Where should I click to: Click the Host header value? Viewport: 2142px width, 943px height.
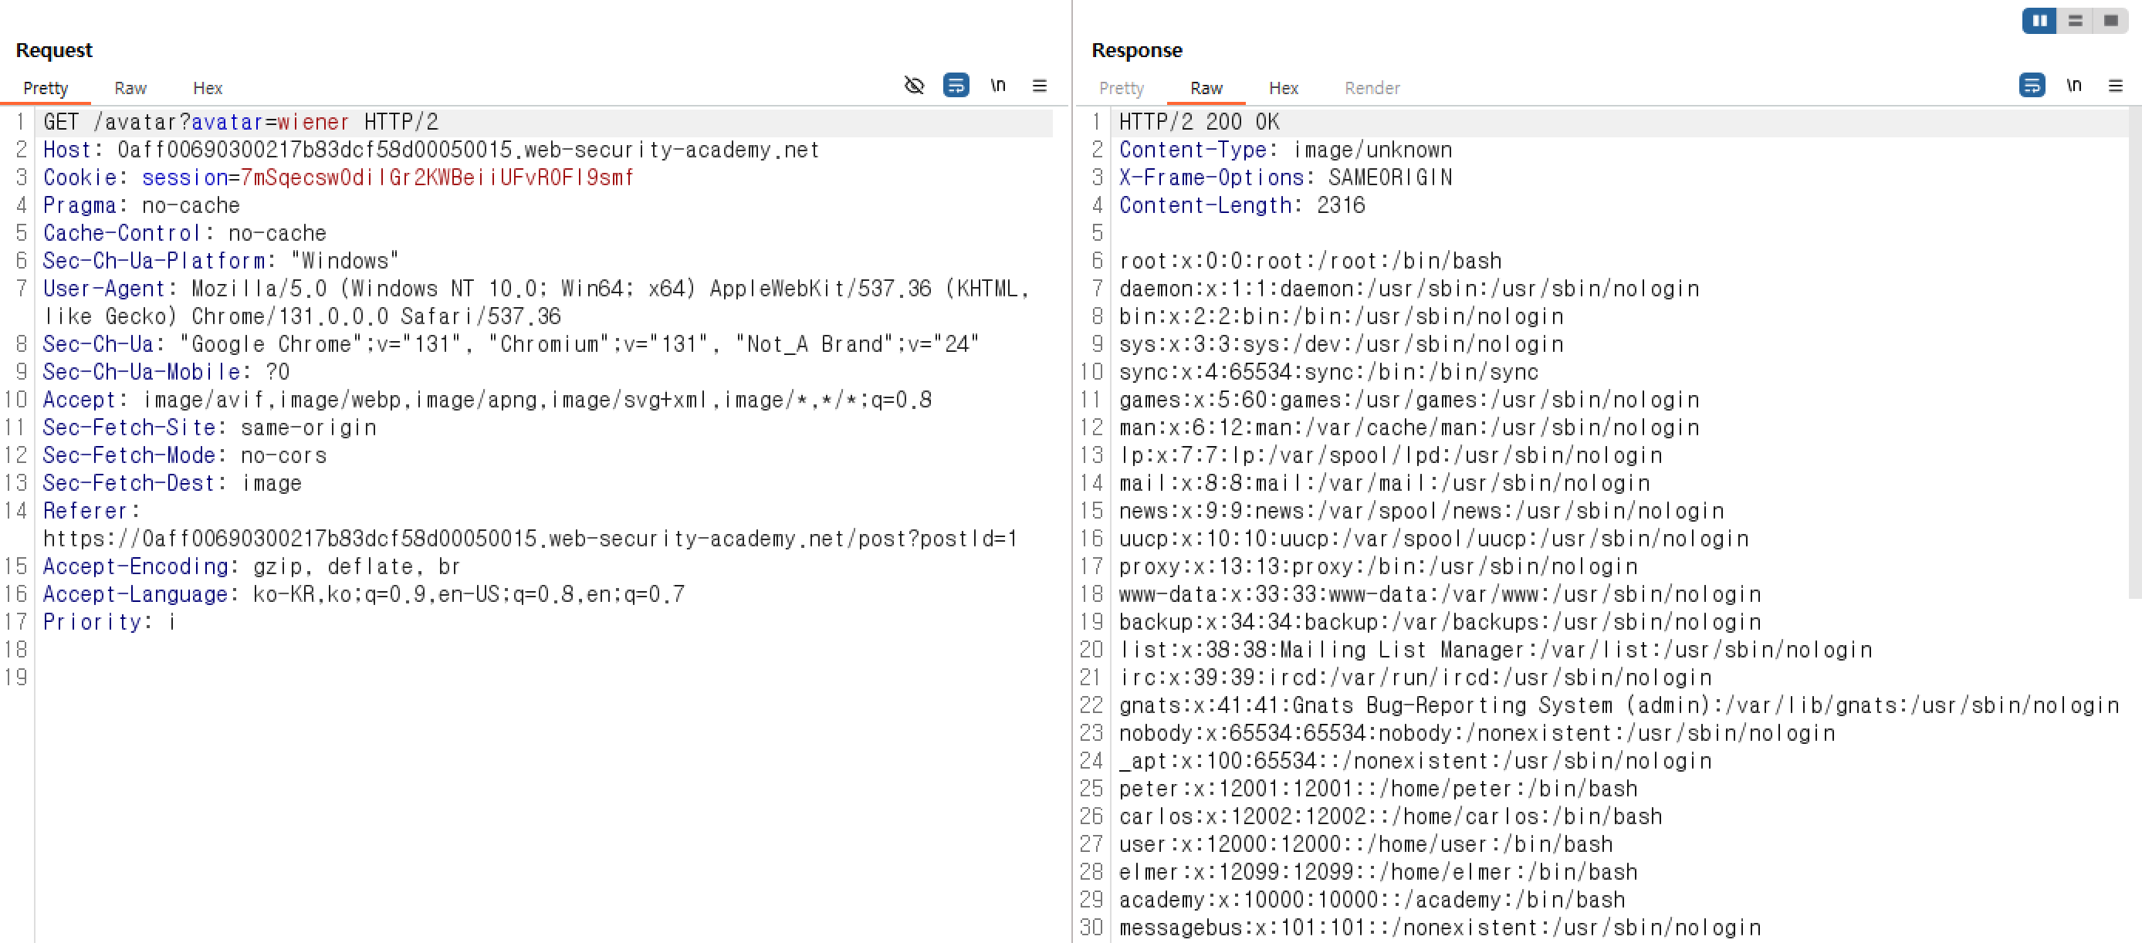(x=468, y=150)
